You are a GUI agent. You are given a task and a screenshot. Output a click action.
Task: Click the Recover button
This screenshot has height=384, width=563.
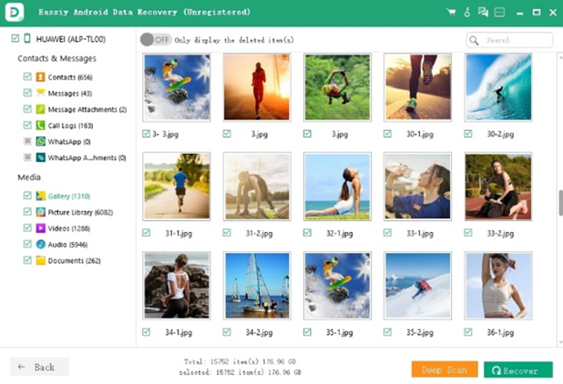tap(517, 369)
